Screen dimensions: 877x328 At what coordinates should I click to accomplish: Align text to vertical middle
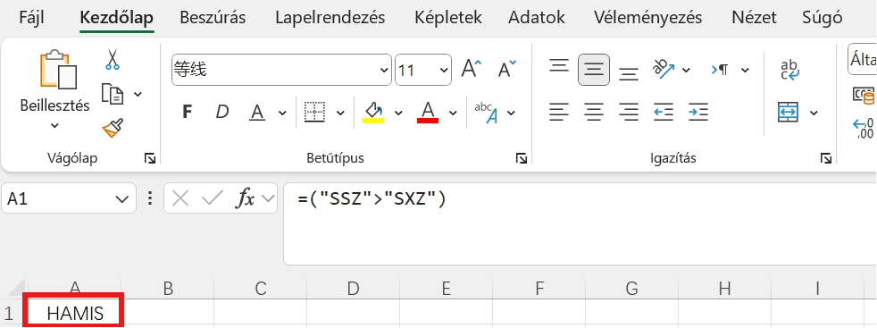(x=594, y=70)
